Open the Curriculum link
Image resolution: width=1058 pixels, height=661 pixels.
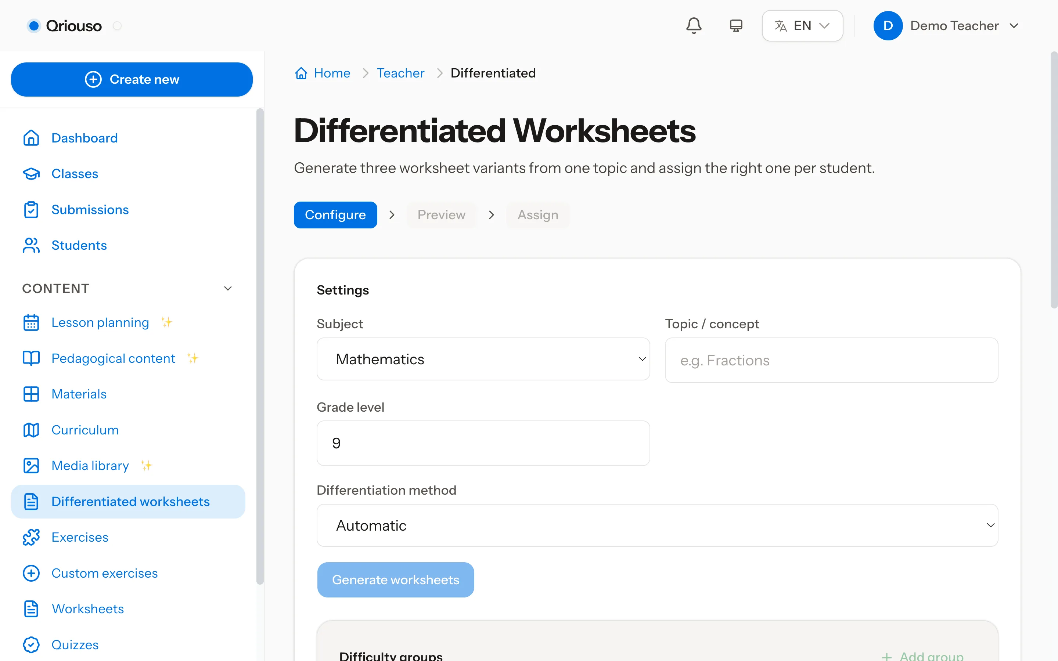click(x=85, y=430)
